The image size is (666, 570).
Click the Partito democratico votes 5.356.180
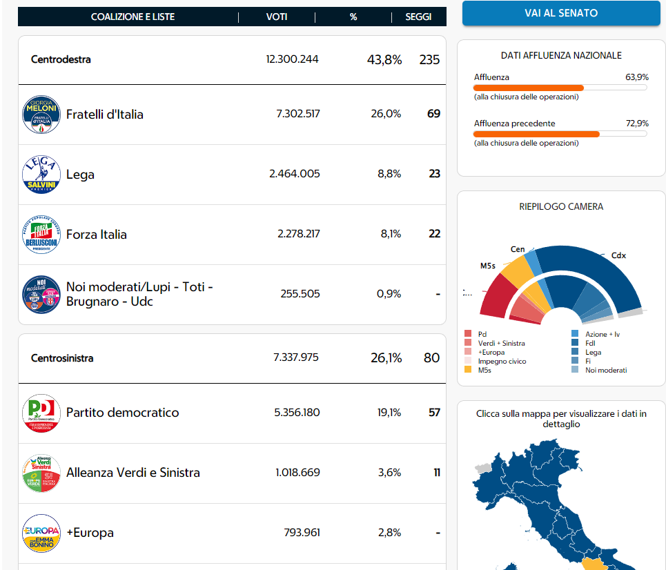(297, 413)
